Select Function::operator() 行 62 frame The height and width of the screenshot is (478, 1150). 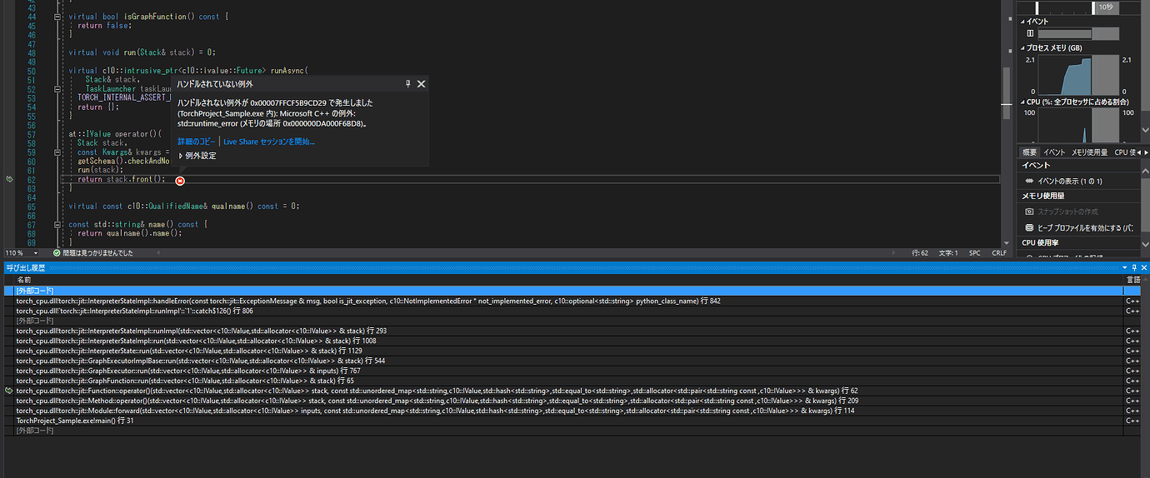[x=572, y=391]
